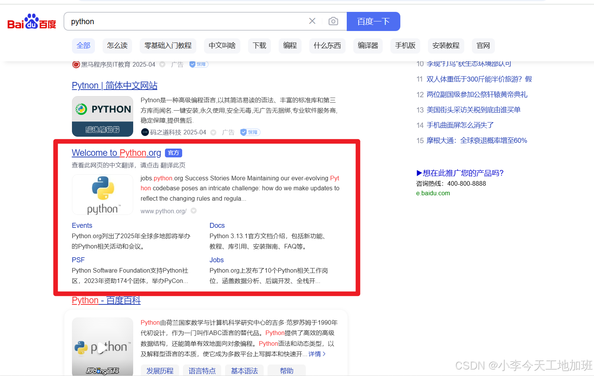Click the Python.org logo thumbnail
The width and height of the screenshot is (594, 376).
[103, 195]
